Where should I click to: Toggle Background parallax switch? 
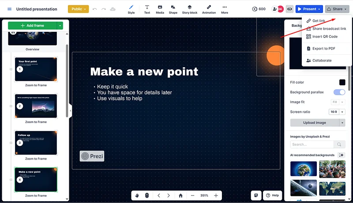[339, 92]
